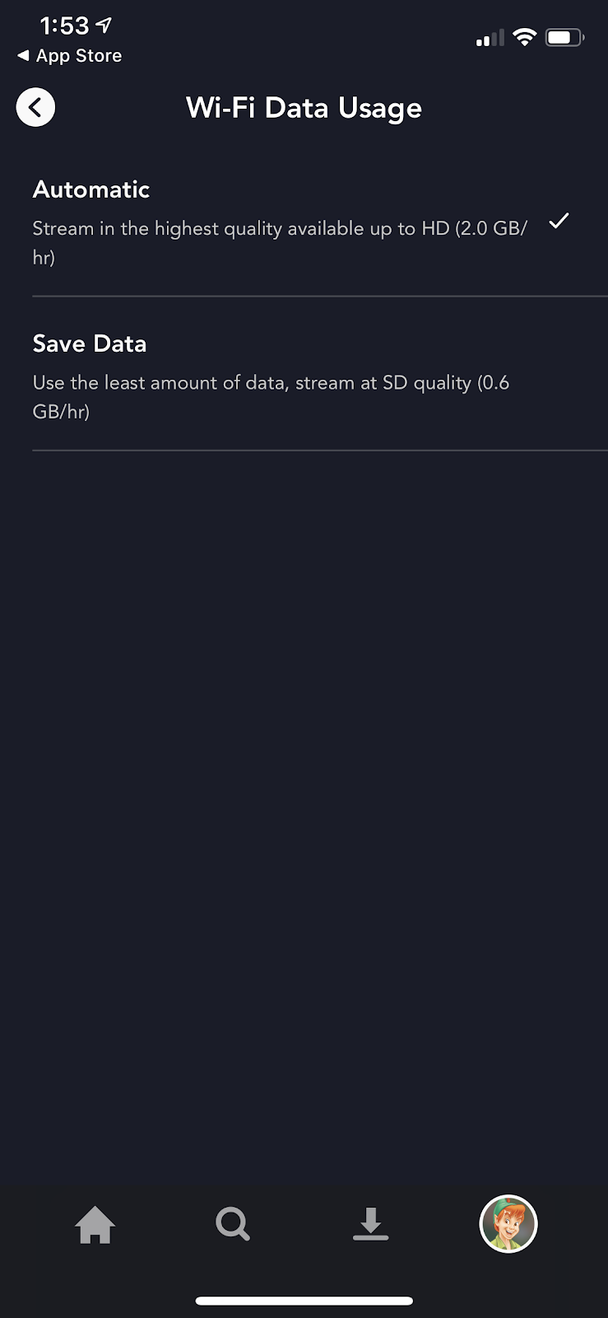
Task: Open the Downloads tab icon
Action: tap(370, 1224)
